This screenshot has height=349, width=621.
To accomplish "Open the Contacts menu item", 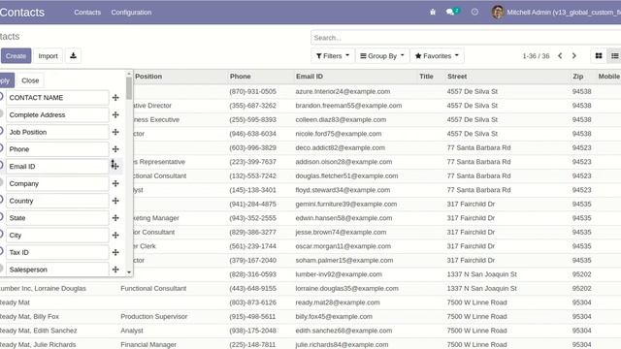I will point(87,13).
